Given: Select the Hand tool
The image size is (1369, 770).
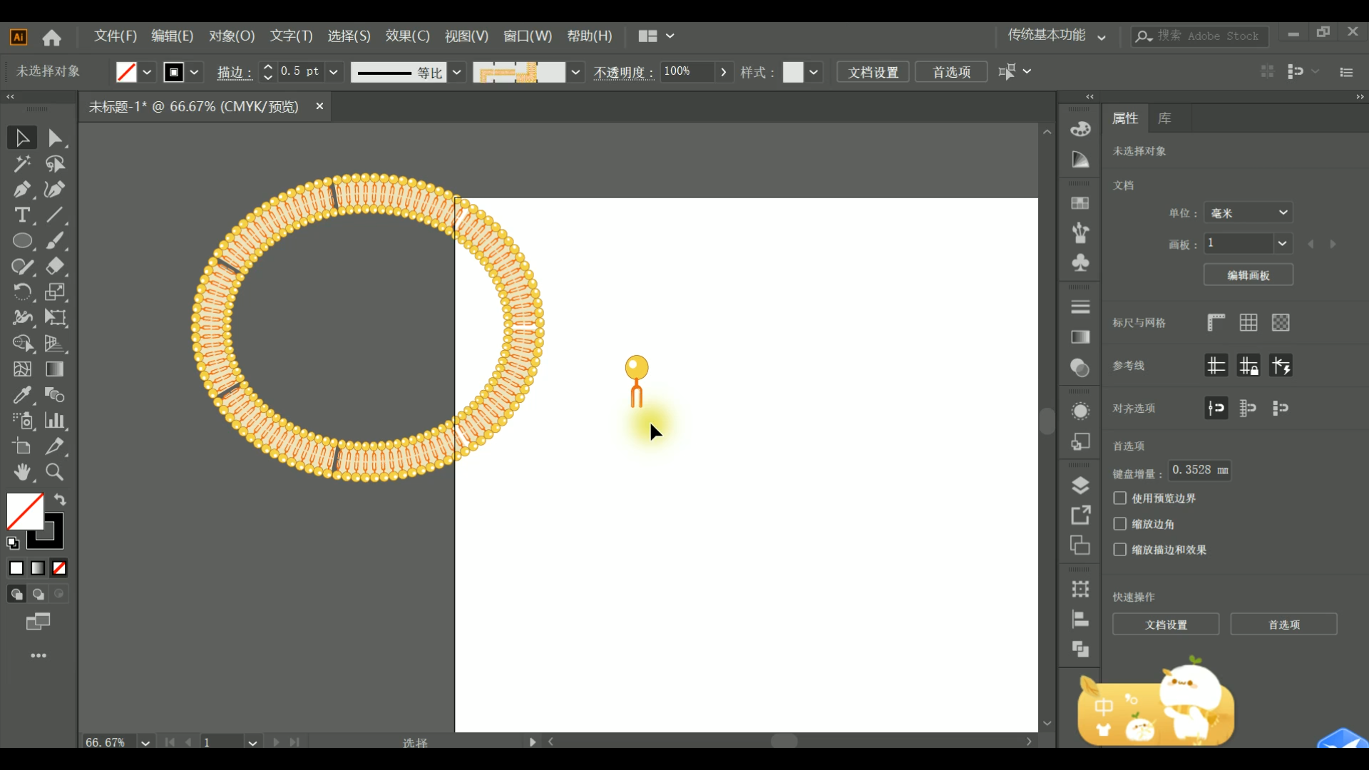Looking at the screenshot, I should pos(21,472).
